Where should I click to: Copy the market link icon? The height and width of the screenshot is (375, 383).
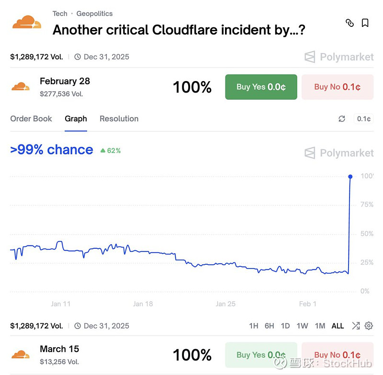pos(350,23)
